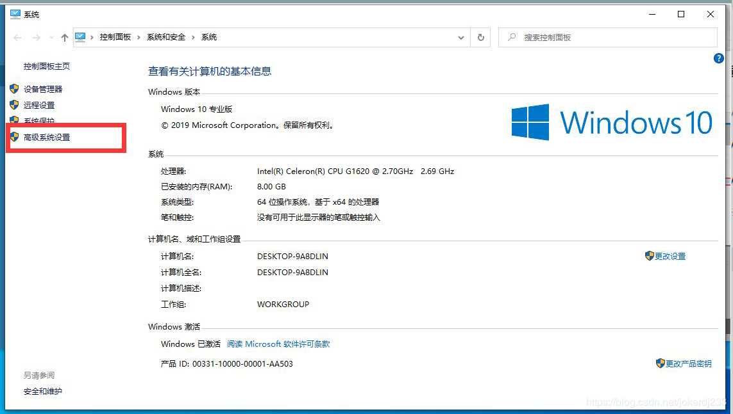
Task: Click the product ID 00331-10000-00001-AA503
Action: (242, 363)
